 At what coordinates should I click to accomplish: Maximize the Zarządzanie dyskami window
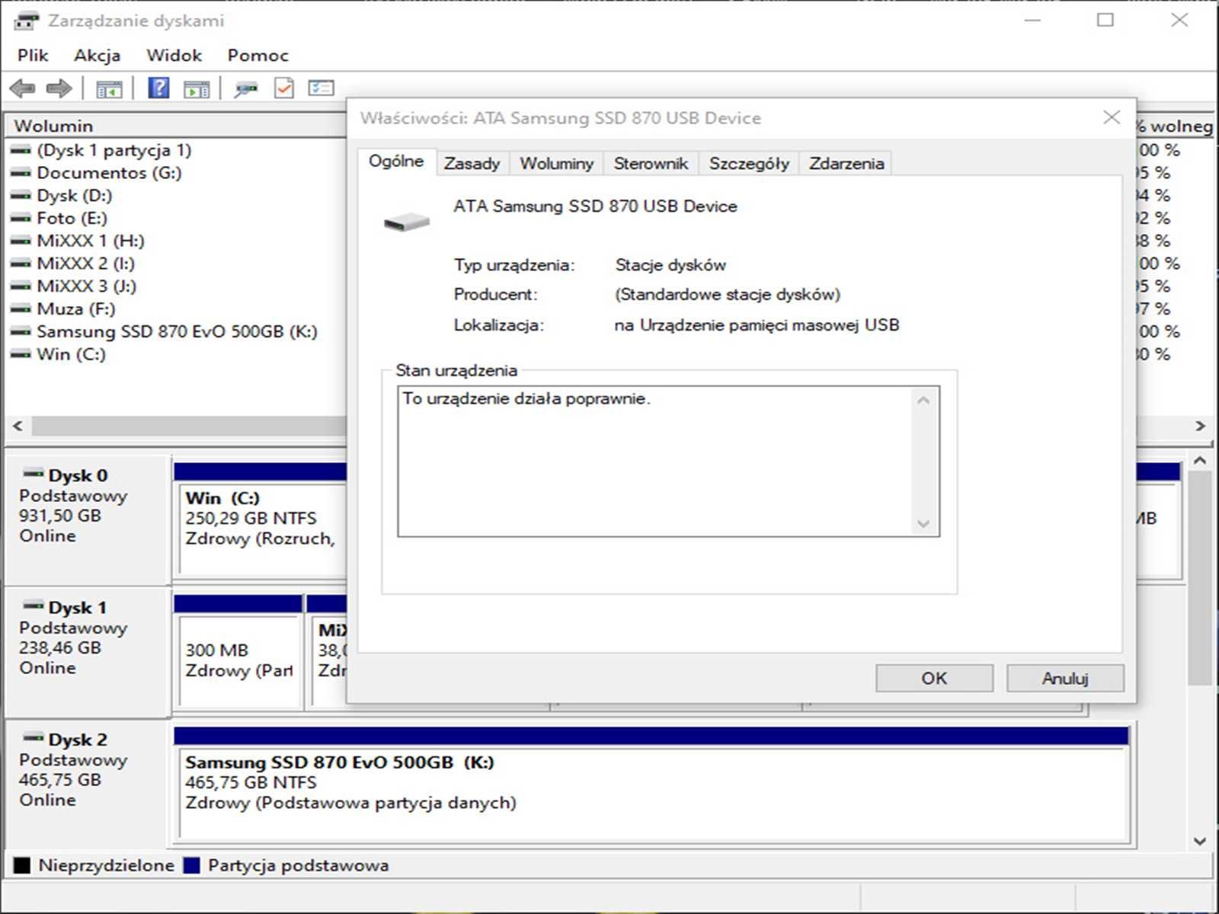[1105, 21]
